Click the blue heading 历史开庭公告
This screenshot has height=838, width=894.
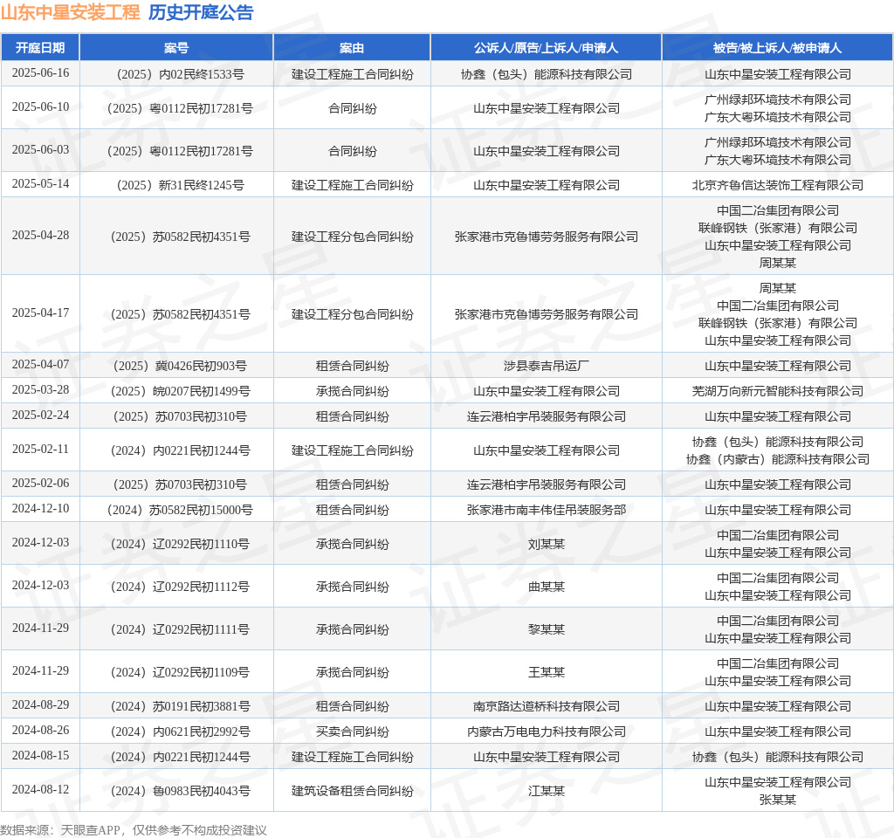point(201,12)
